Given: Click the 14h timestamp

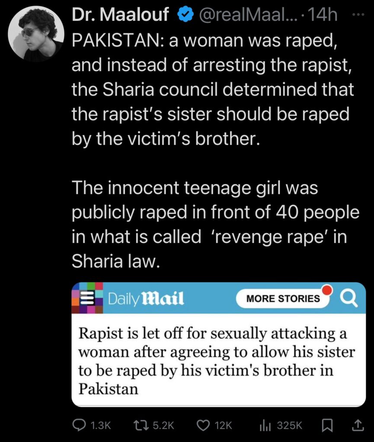Looking at the screenshot, I should click(x=323, y=15).
